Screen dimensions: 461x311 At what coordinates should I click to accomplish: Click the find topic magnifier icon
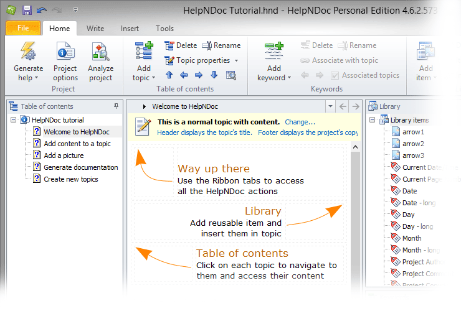[231, 75]
